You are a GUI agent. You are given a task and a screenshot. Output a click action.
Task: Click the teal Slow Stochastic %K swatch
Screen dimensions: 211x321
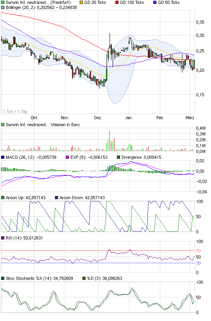pos(3,278)
